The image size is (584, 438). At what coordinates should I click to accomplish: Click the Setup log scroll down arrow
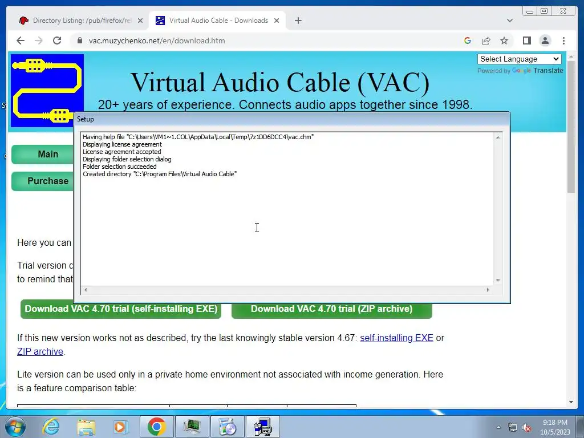tap(498, 281)
